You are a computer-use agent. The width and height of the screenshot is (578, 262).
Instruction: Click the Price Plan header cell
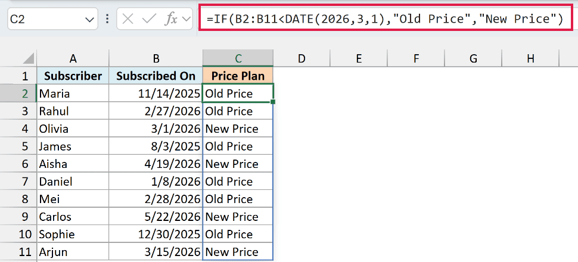pos(238,76)
